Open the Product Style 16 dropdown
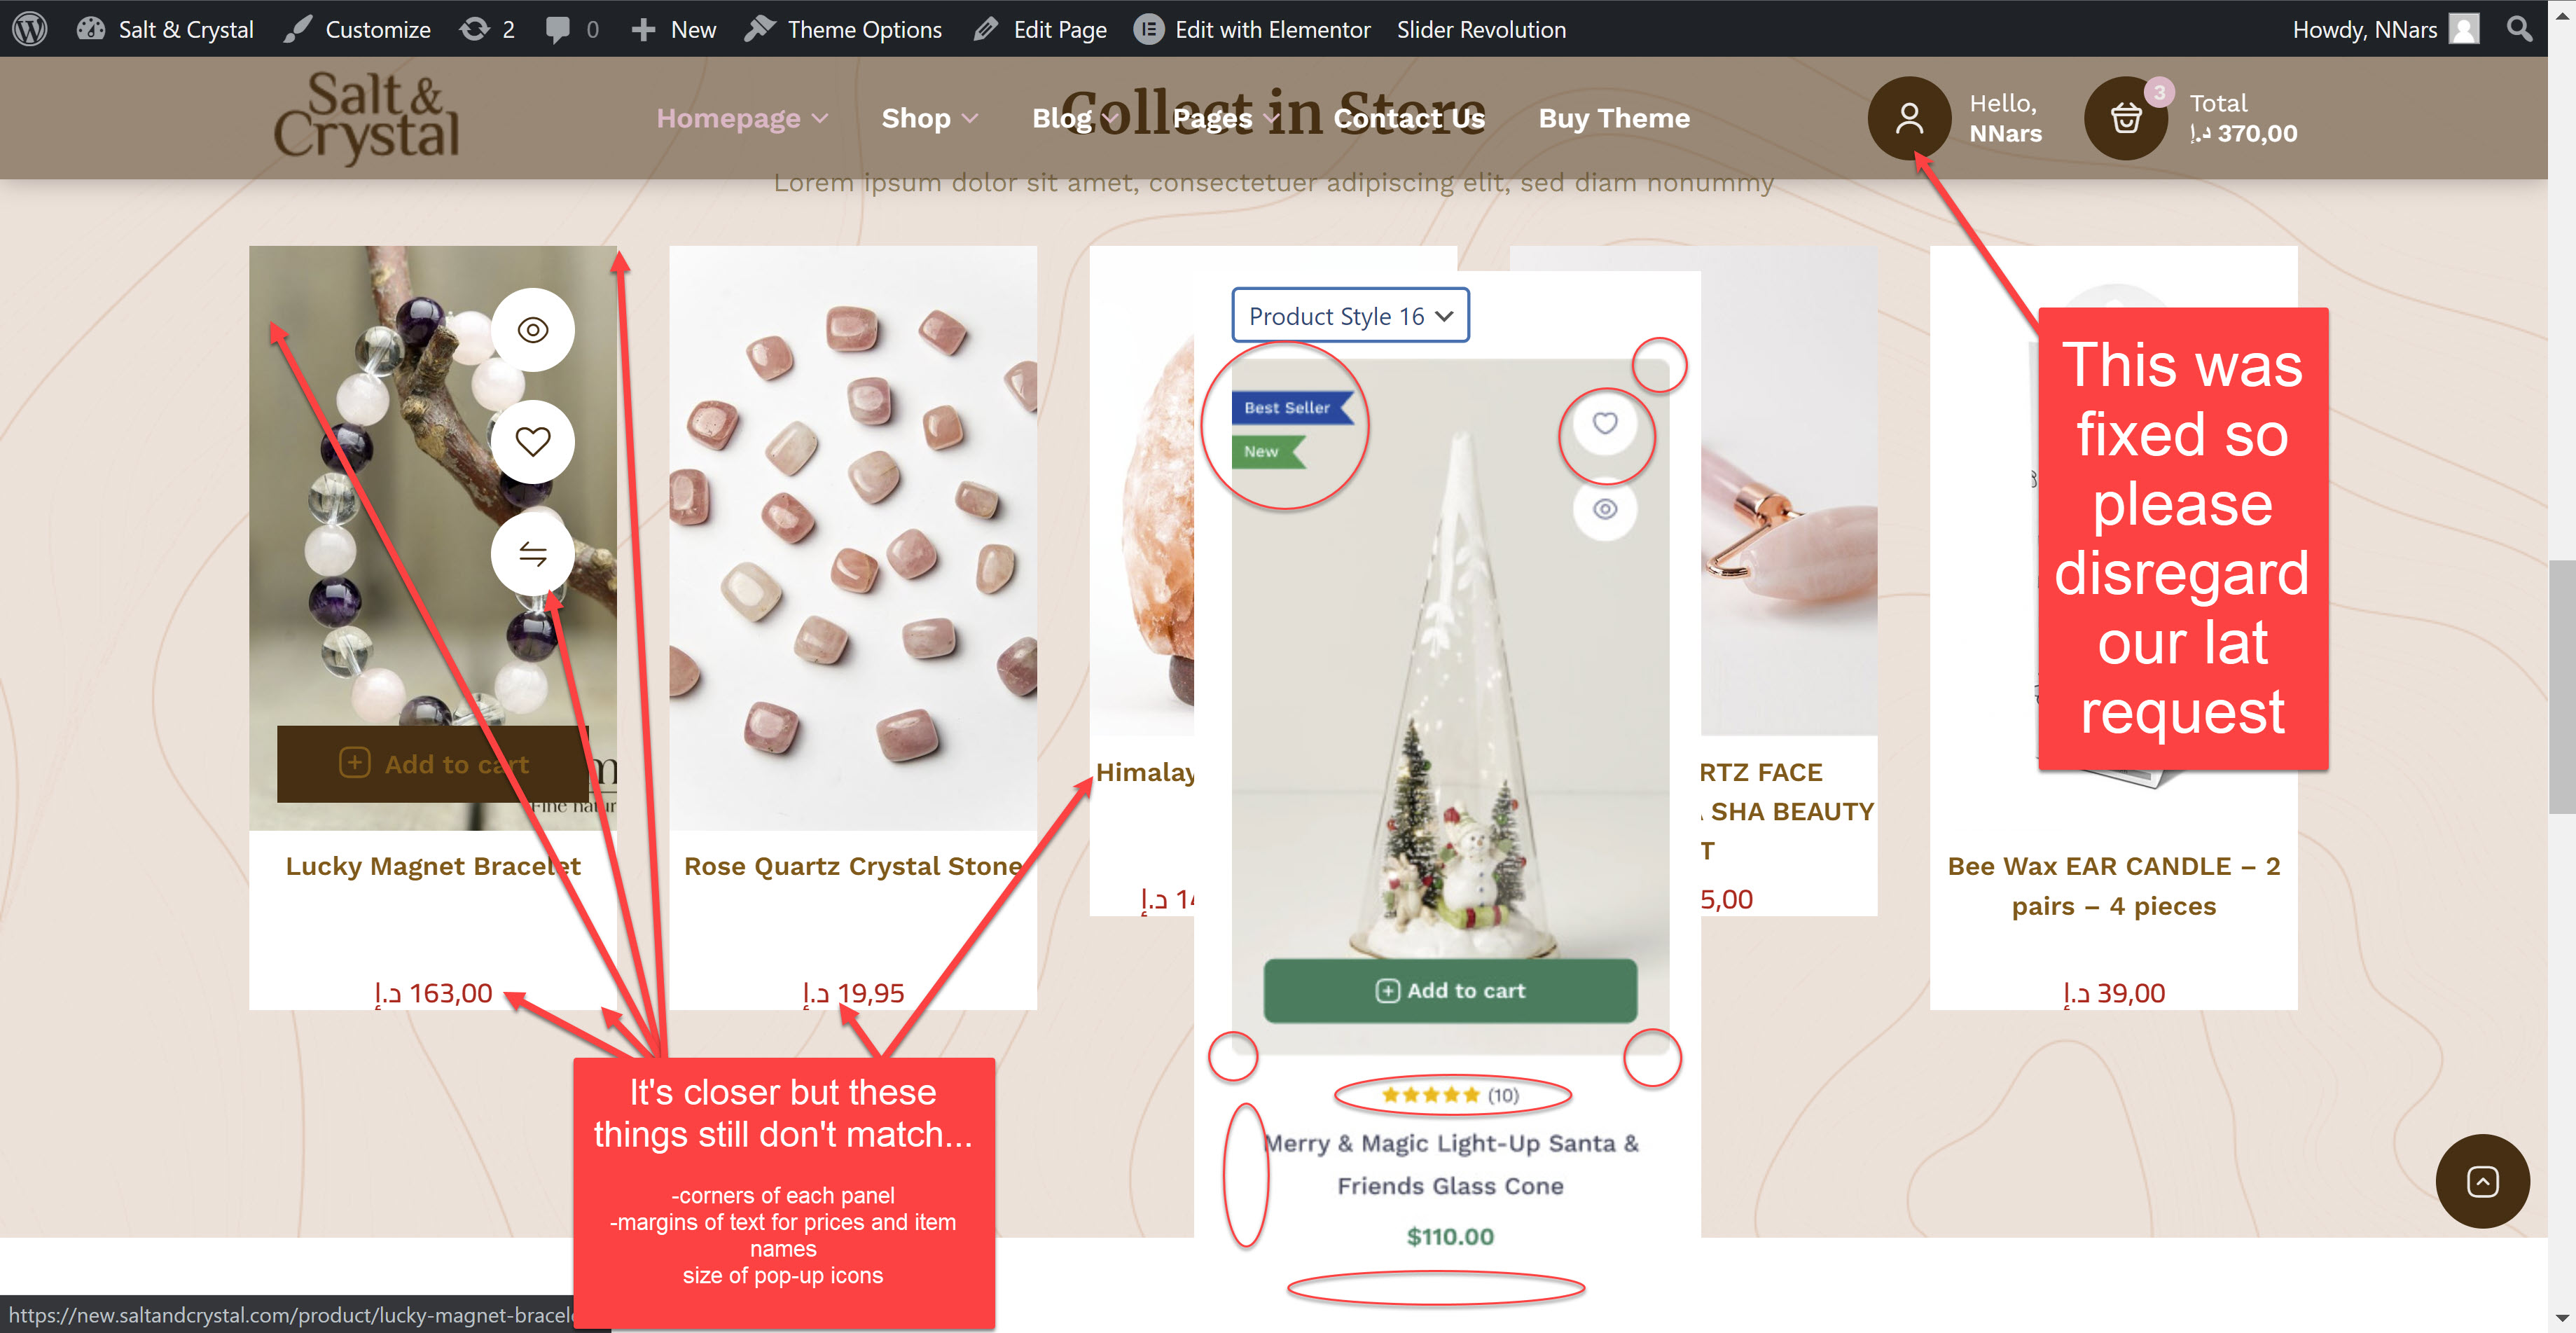The image size is (2576, 1333). point(1350,316)
